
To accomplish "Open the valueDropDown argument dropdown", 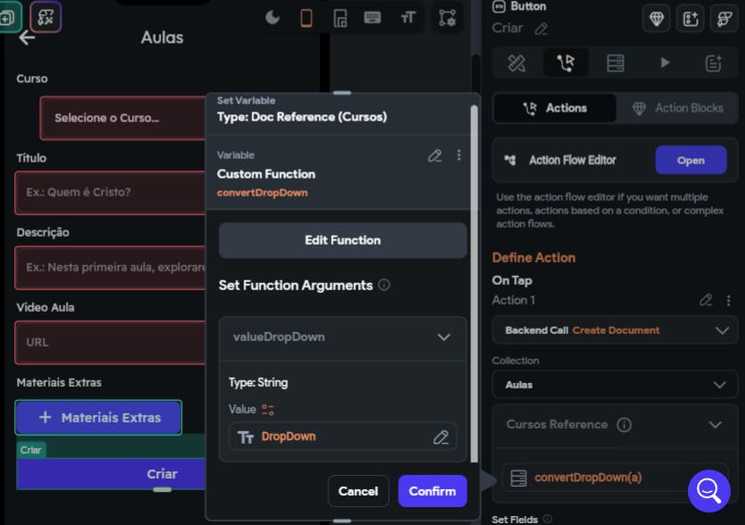I will click(343, 338).
